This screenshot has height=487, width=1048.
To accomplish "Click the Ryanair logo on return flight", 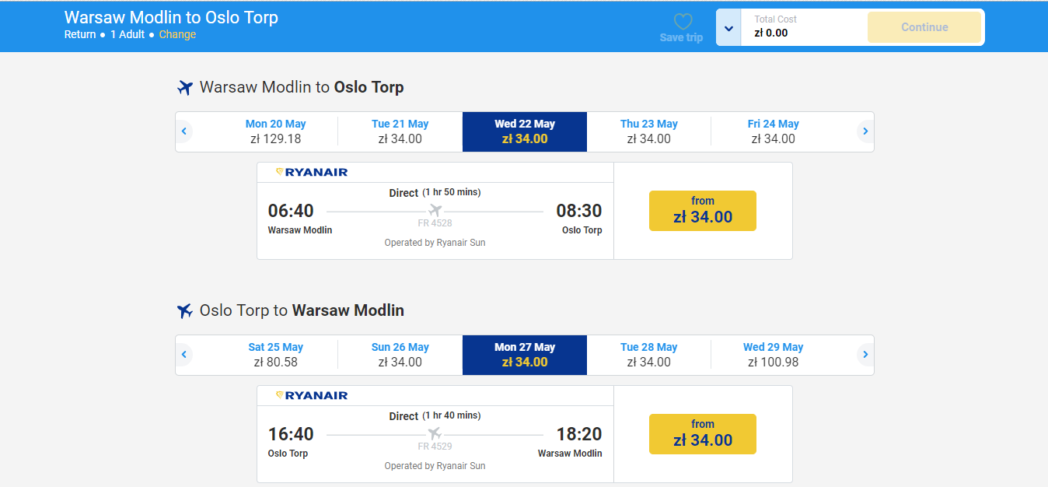I will tap(312, 395).
